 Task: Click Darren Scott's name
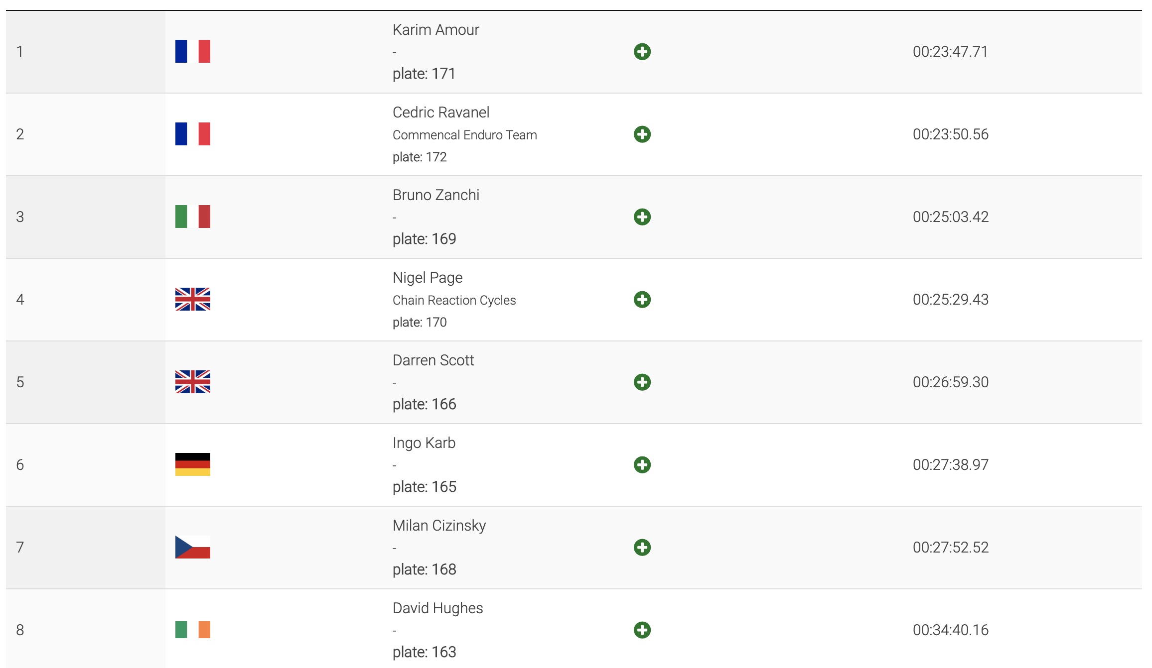click(x=433, y=360)
